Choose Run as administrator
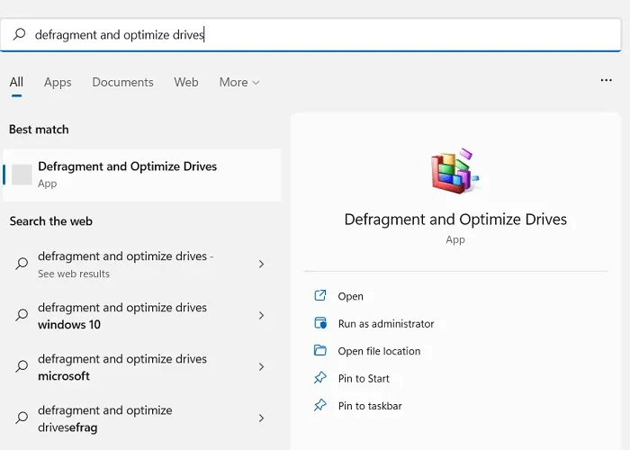This screenshot has width=630, height=450. [385, 324]
